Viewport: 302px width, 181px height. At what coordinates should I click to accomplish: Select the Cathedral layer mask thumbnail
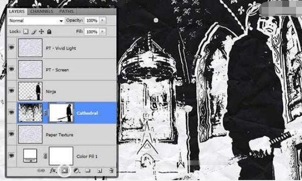tap(61, 113)
